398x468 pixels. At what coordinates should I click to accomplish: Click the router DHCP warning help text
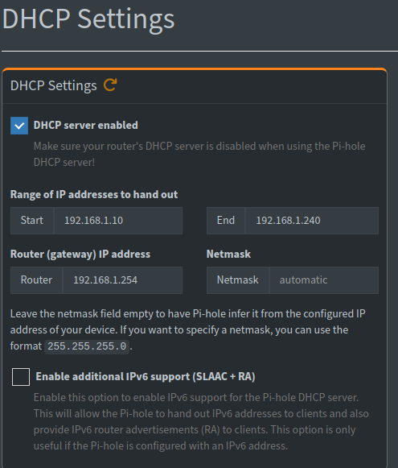pyautogui.click(x=199, y=155)
